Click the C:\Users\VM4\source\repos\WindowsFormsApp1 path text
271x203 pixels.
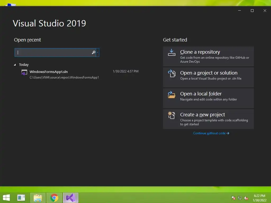pyautogui.click(x=64, y=77)
